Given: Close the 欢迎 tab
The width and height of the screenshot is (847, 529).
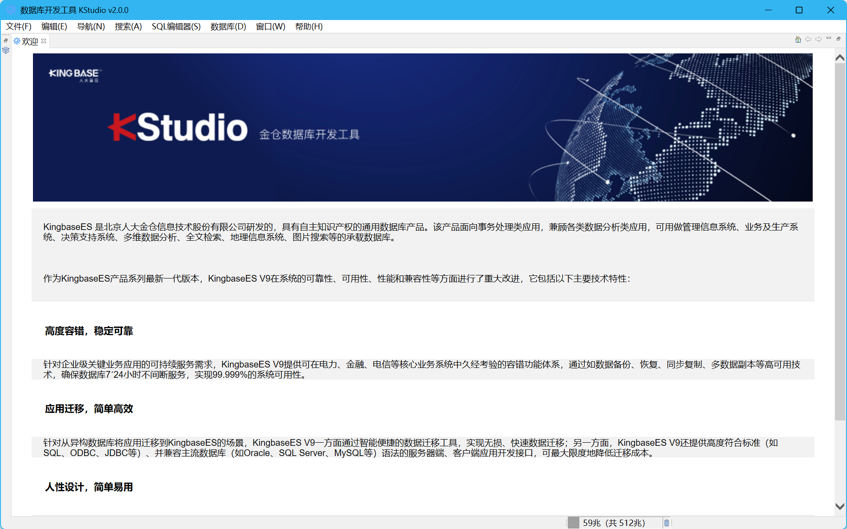Looking at the screenshot, I should [44, 41].
